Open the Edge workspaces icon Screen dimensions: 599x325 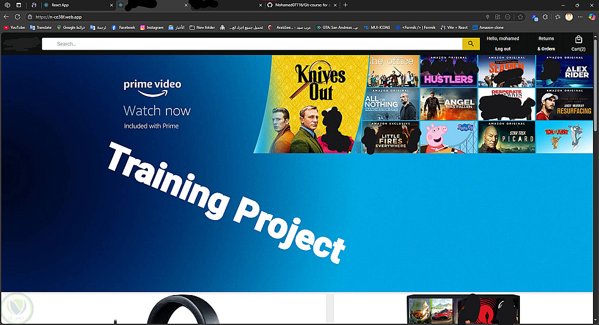(7, 5)
